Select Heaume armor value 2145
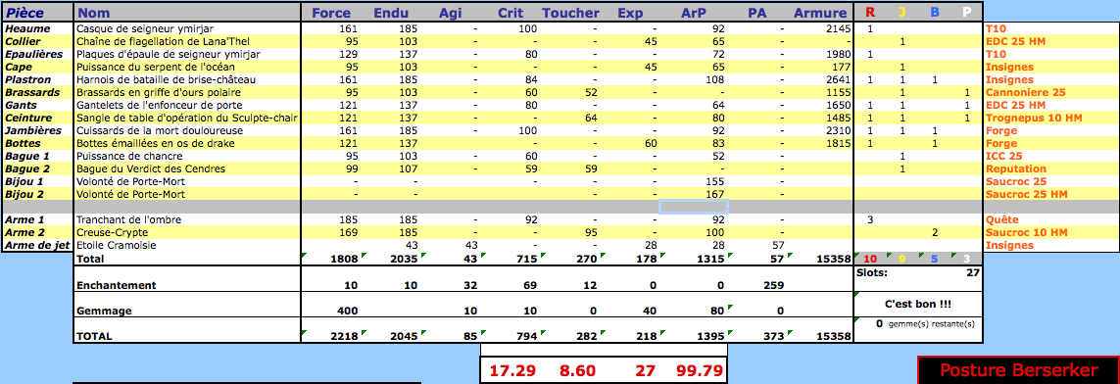1120x384 pixels. click(x=839, y=29)
